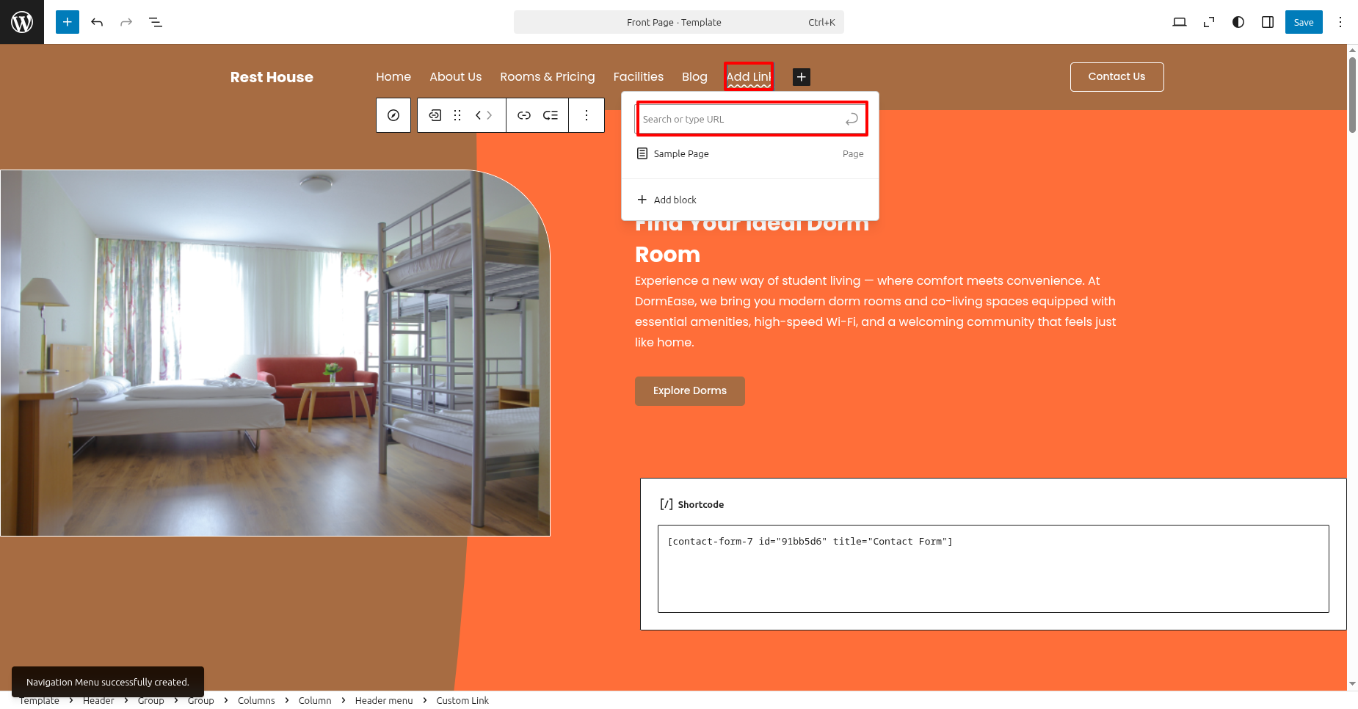Screen dimensions: 1358x709
Task: Toggle the block inserter plus button
Action: 68,22
